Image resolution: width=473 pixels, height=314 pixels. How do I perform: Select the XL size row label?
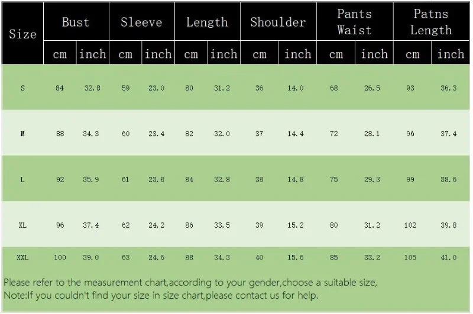point(22,225)
